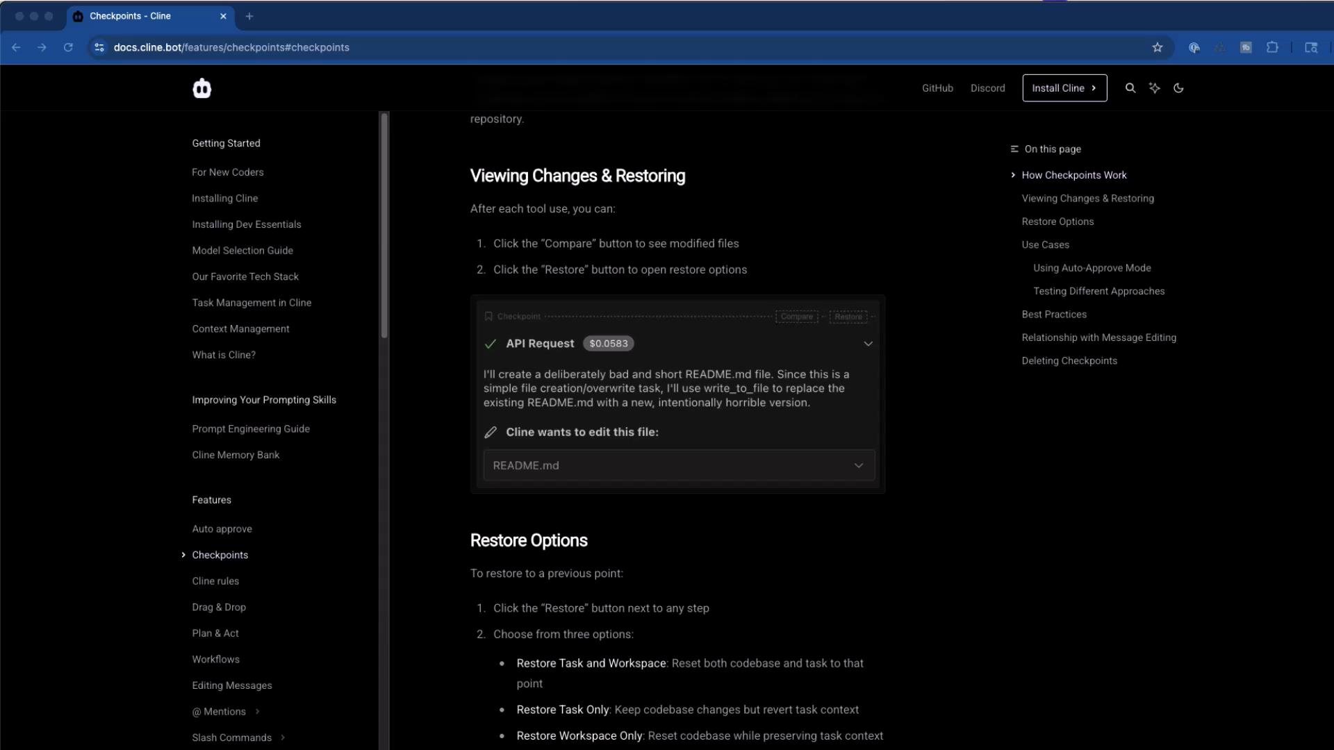Open Drag & Drop page
1334x750 pixels.
tap(219, 607)
